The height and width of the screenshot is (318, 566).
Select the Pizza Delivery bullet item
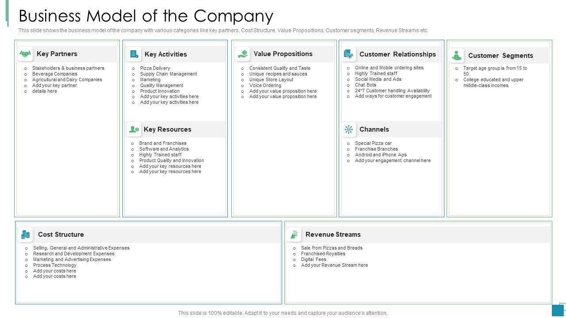tap(155, 68)
